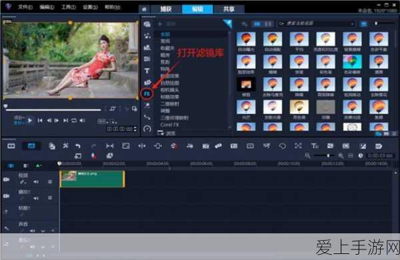Click the red microphone record icon
The image size is (400, 260).
coord(93,155)
